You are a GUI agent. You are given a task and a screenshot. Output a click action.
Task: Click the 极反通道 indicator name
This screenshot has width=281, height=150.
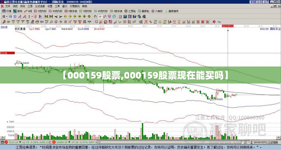click(x=20, y=29)
